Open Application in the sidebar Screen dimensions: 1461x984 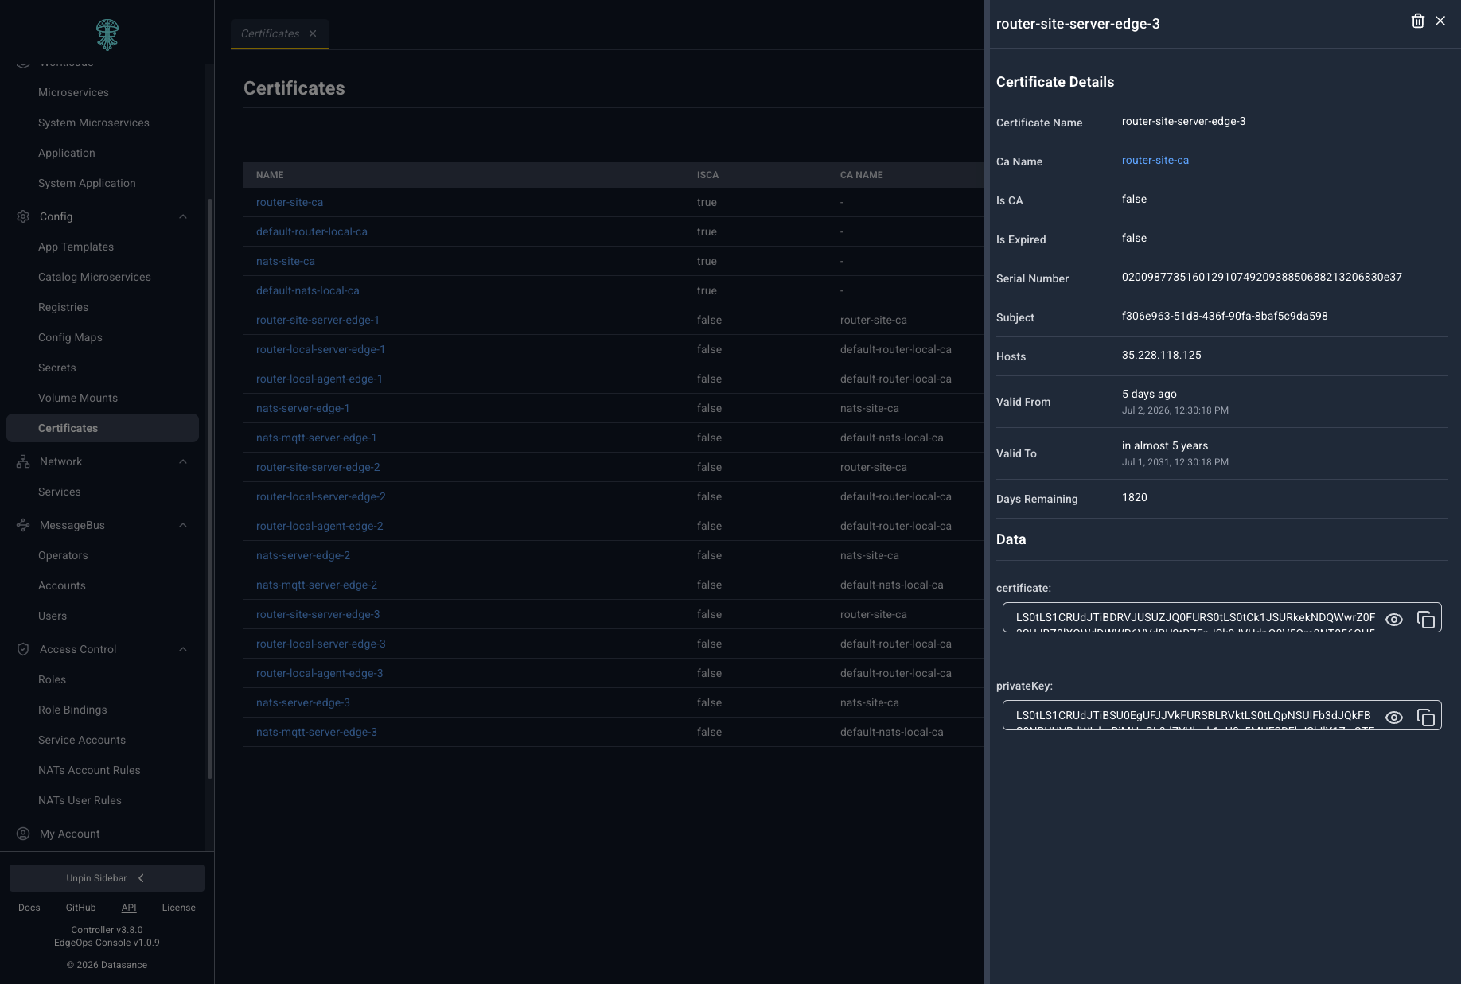67,153
